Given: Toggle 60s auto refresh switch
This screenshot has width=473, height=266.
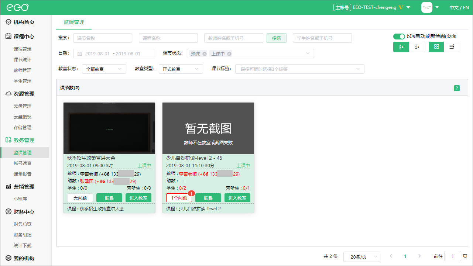Looking at the screenshot, I should point(399,36).
